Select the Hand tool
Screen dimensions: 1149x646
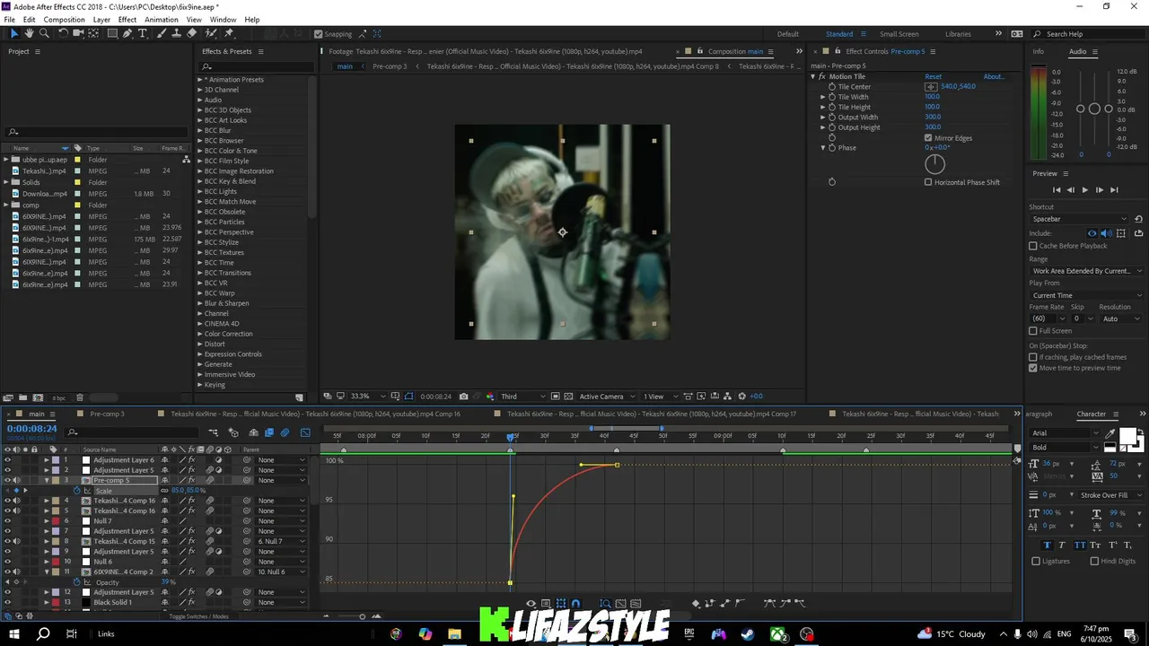point(29,33)
